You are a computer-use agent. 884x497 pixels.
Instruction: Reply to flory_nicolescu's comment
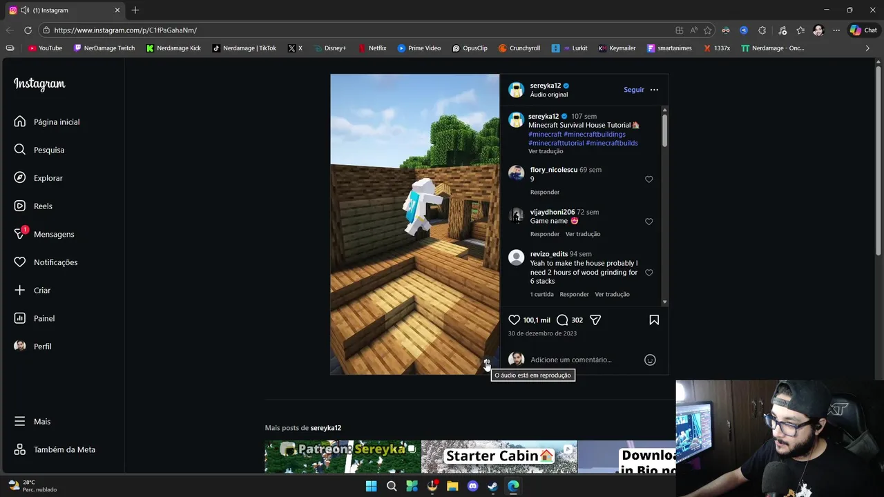pos(545,192)
